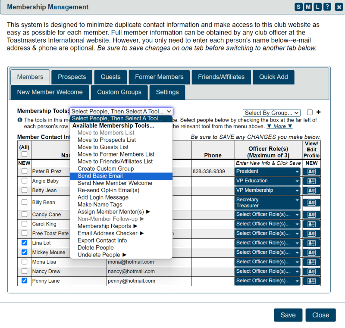Uncheck the Penny Lane checkbox
345x328 pixels.
25,280
